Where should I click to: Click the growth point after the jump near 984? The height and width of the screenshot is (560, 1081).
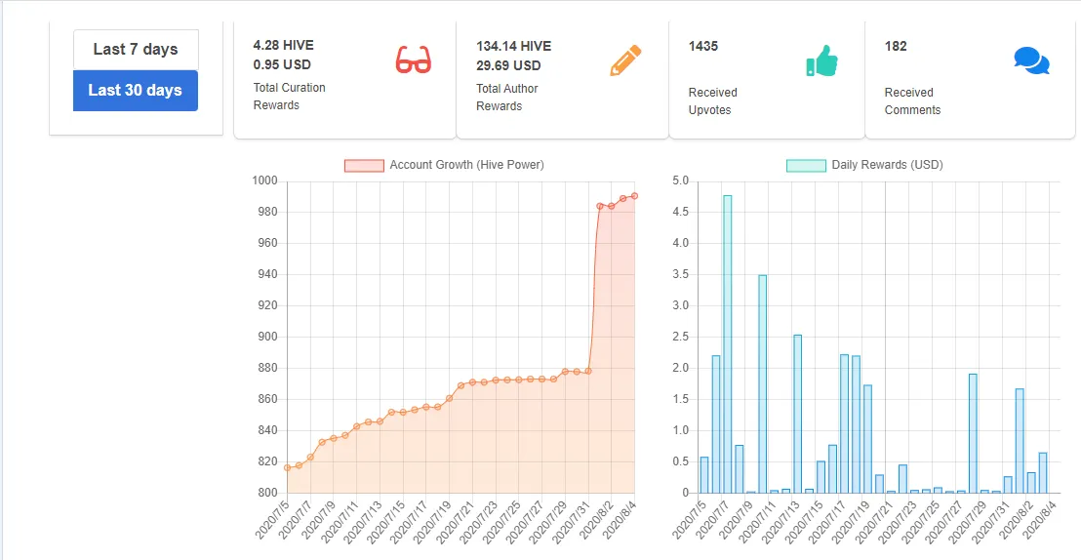(x=600, y=206)
